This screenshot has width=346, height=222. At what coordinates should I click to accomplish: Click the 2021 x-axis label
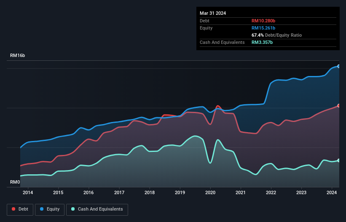click(x=241, y=192)
